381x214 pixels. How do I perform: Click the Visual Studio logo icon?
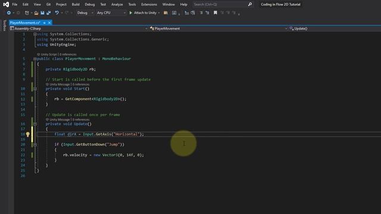[x=6, y=4]
